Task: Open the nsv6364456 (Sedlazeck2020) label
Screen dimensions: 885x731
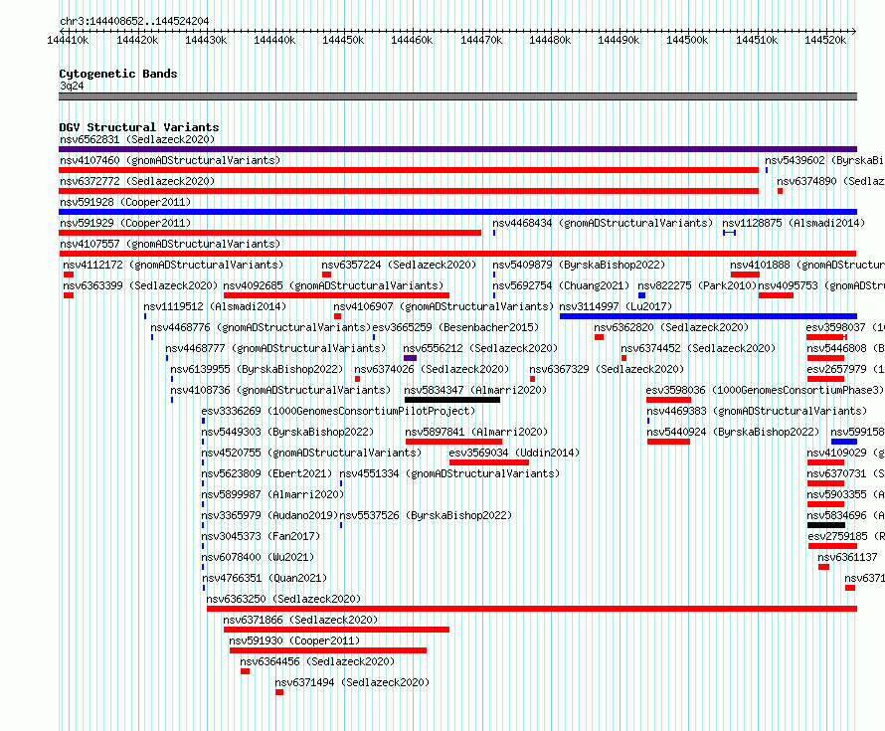Action: (317, 661)
